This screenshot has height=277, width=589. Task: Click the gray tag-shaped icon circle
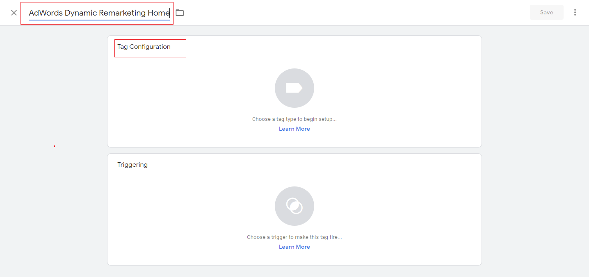(294, 88)
